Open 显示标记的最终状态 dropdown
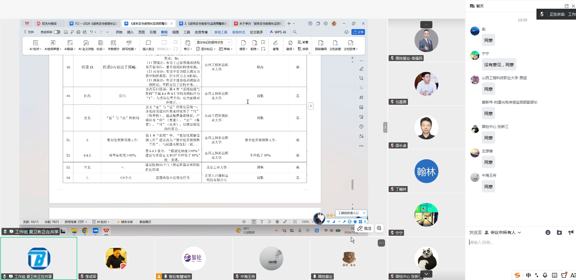The image size is (576, 280). tap(213, 42)
